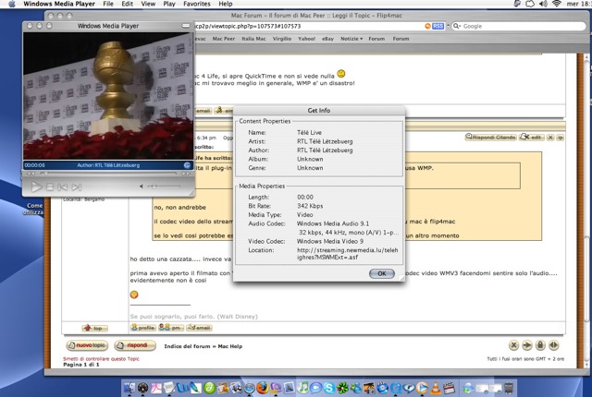This screenshot has height=397, width=592.
Task: Mute audio via the speaker icon
Action: [142, 186]
